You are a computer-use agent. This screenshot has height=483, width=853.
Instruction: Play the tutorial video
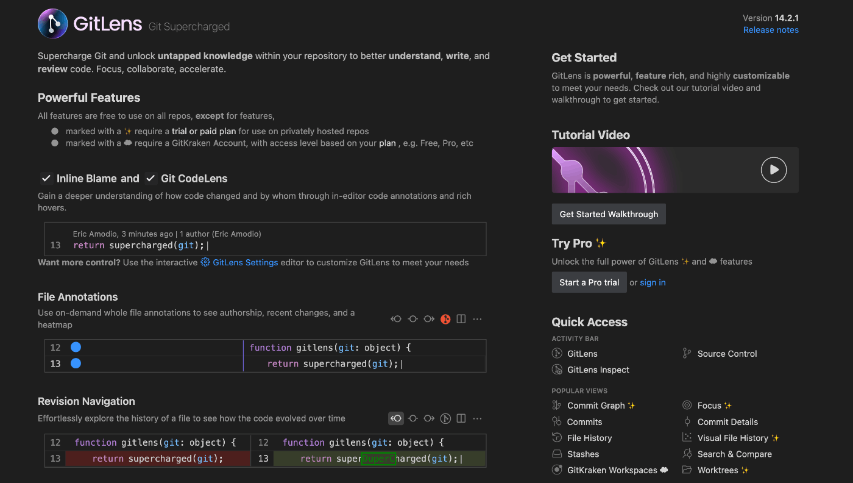pos(774,170)
